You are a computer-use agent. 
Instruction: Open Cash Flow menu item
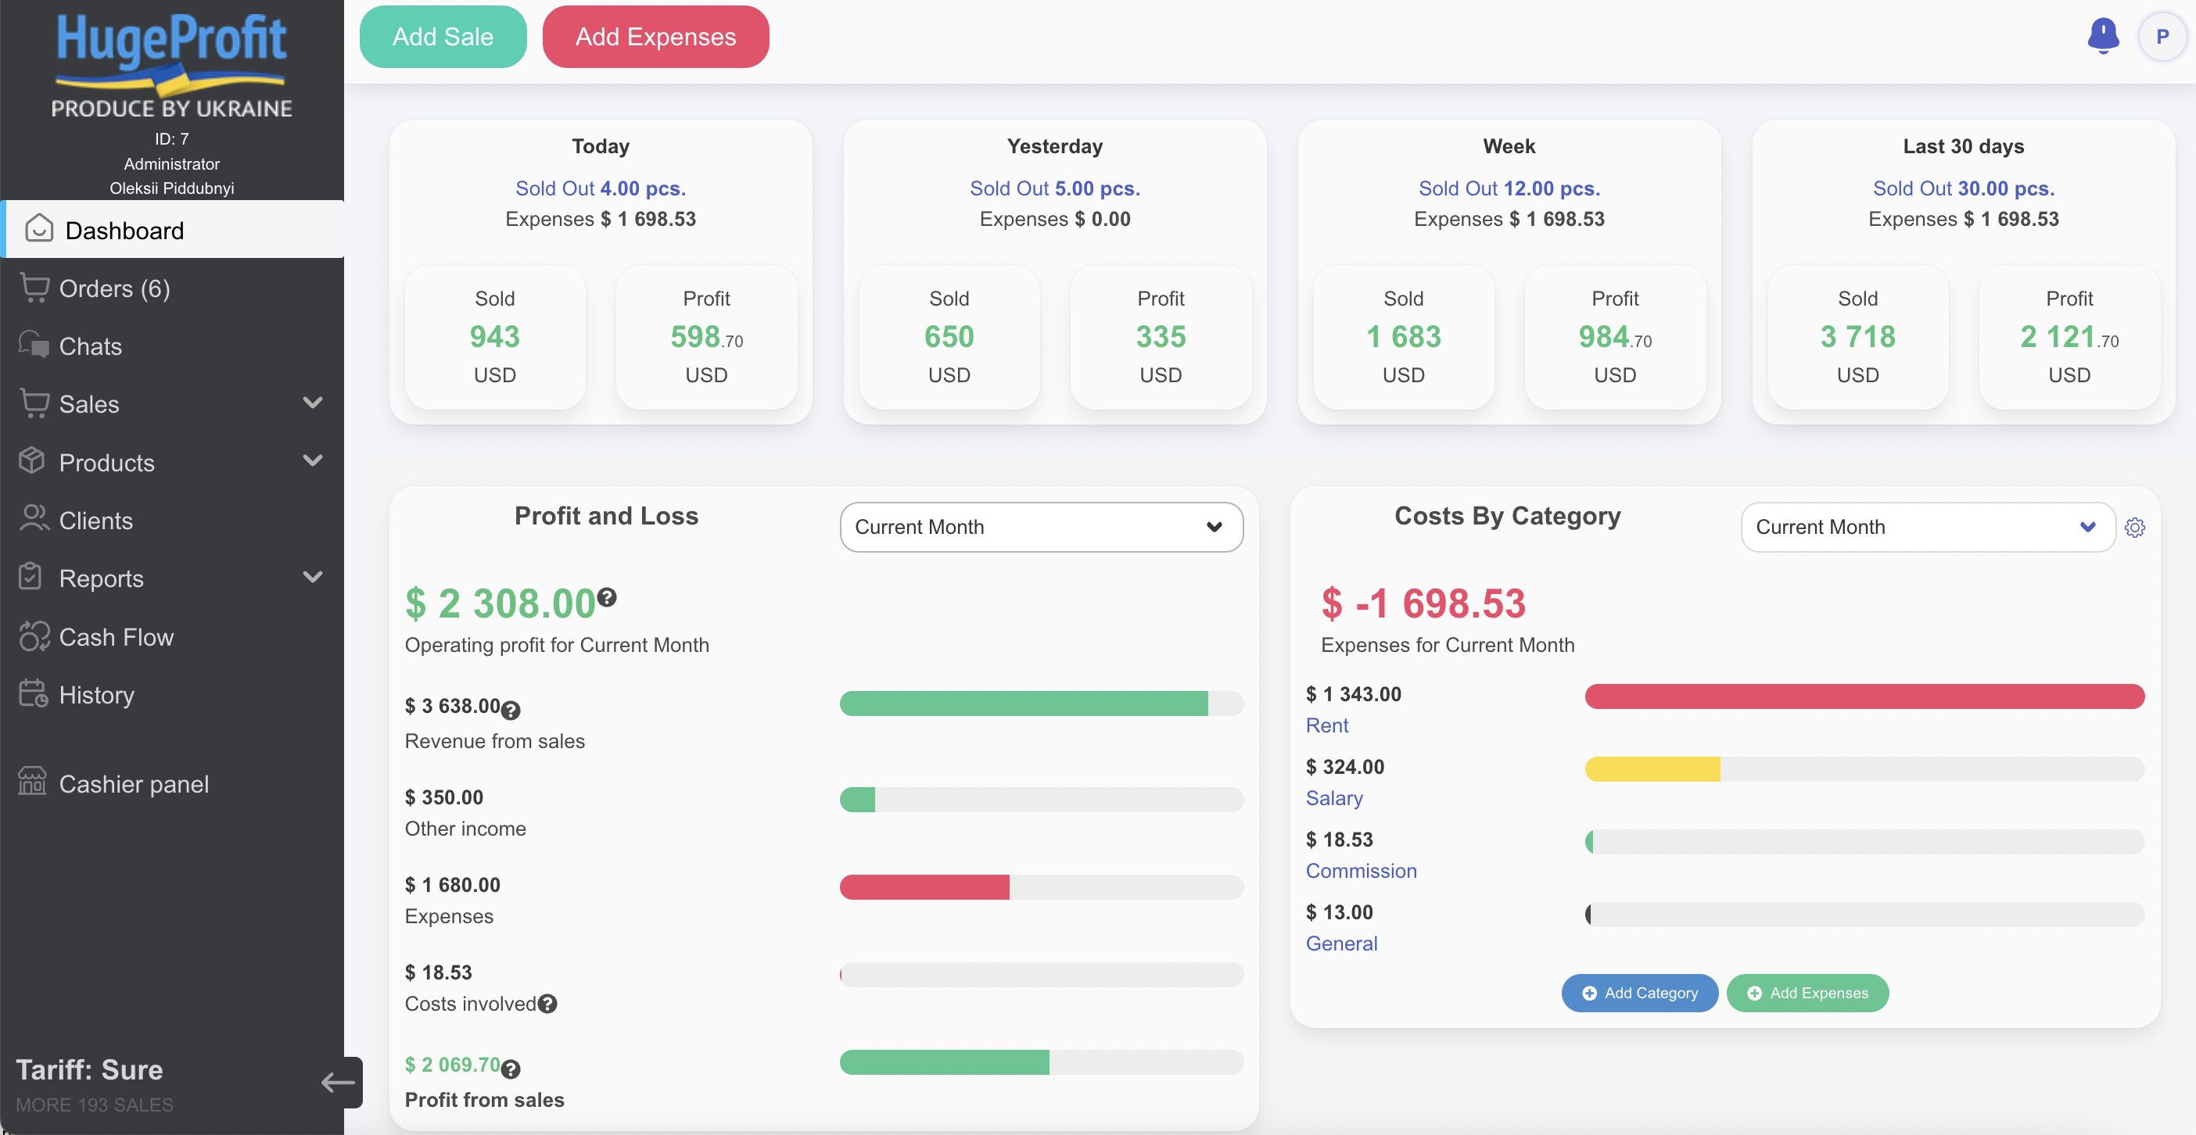116,636
